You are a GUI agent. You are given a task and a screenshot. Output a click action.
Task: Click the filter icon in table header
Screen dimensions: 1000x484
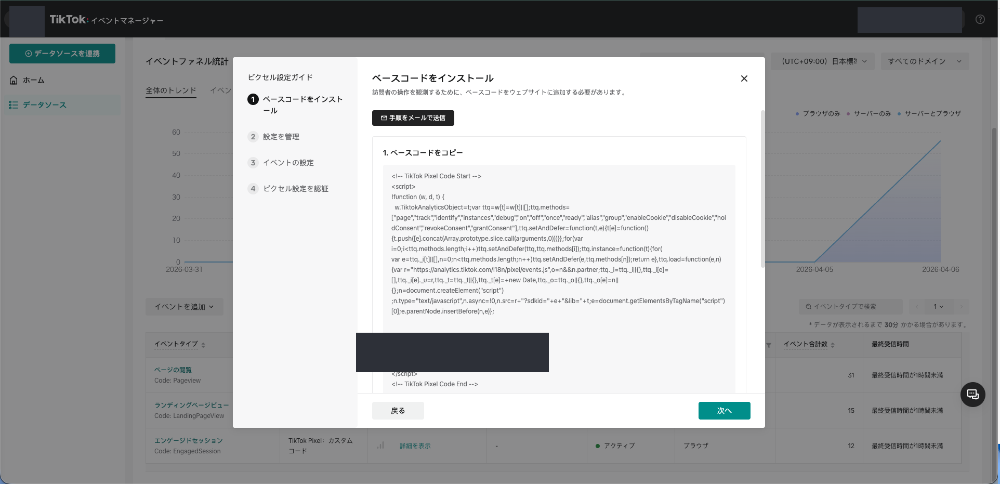[x=769, y=345]
